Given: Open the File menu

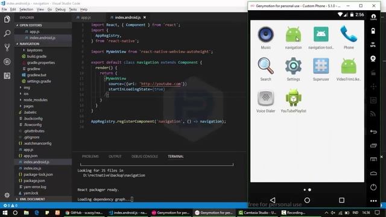Looking at the screenshot, I should pos(4,10).
